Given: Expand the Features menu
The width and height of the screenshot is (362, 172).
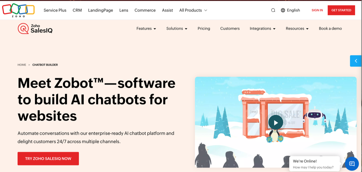Looking at the screenshot, I should 146,29.
